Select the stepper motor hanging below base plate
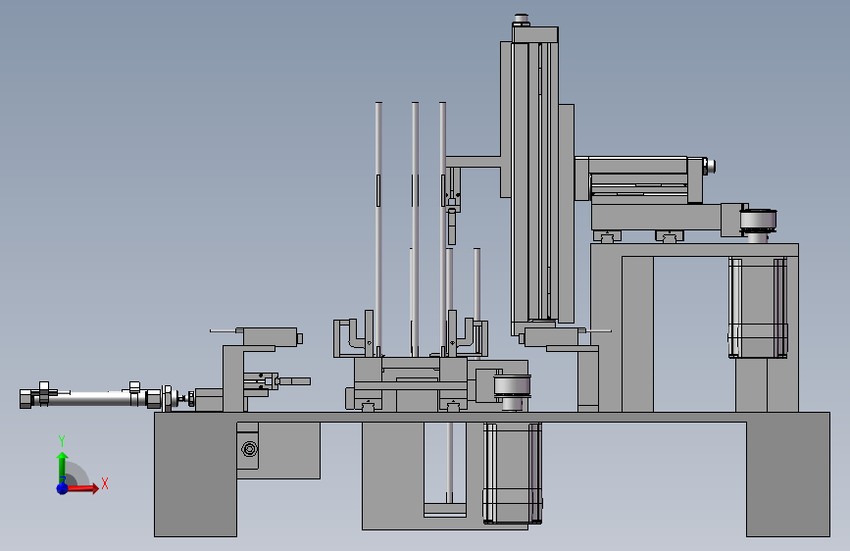The height and width of the screenshot is (551, 850). (512, 473)
